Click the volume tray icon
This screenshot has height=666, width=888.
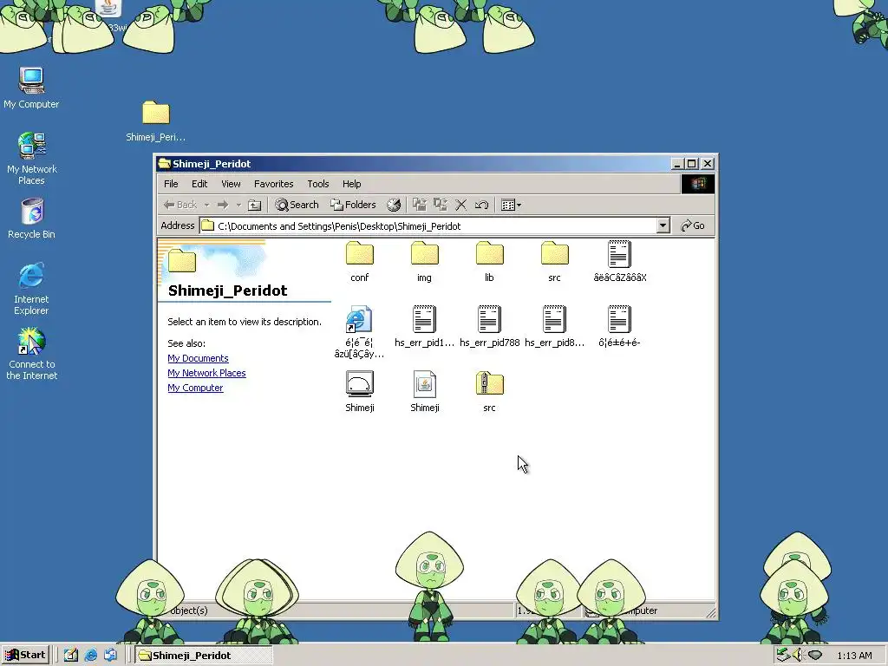click(798, 656)
